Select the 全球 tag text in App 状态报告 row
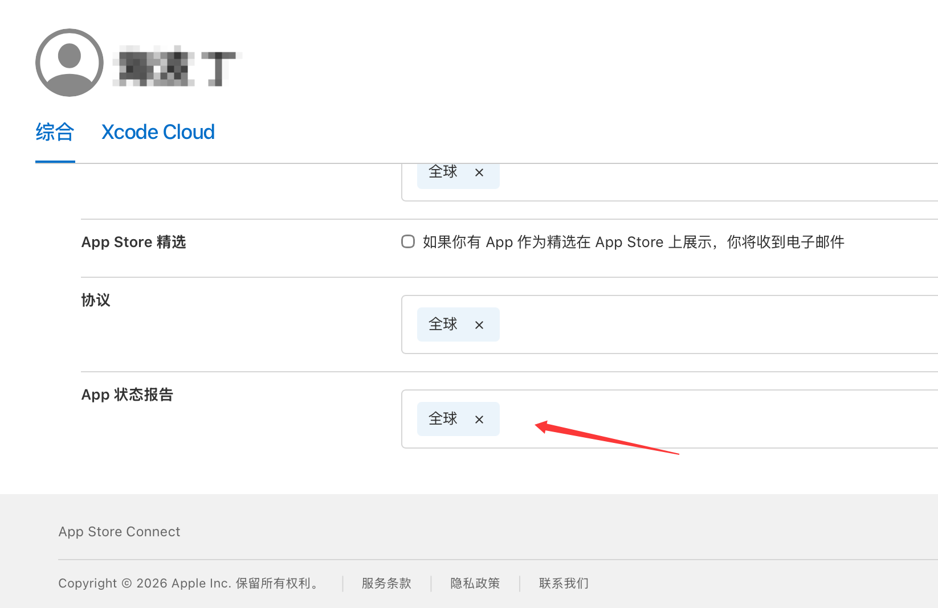 tap(443, 419)
